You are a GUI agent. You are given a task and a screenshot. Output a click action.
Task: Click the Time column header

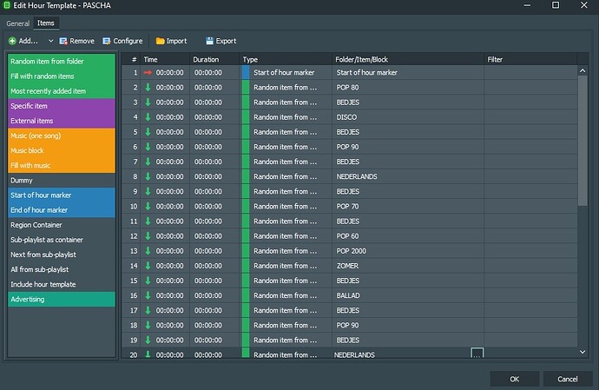click(x=165, y=59)
